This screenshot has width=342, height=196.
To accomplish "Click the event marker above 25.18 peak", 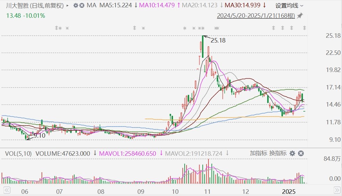I will pos(202,28).
